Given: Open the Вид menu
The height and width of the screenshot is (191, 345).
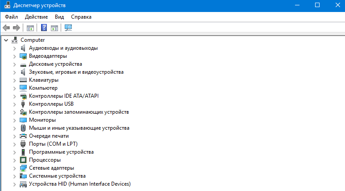Looking at the screenshot, I should [x=59, y=17].
